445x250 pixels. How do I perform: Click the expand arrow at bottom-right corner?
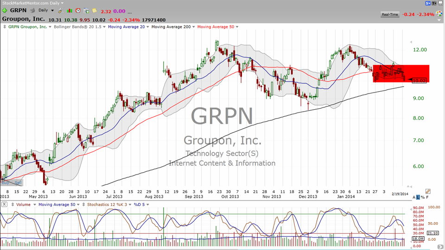coord(440,247)
